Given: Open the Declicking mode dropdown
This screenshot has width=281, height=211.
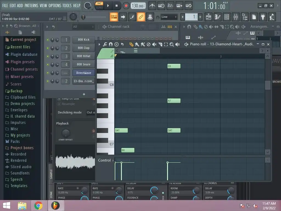Looking at the screenshot, I should click(x=91, y=112).
